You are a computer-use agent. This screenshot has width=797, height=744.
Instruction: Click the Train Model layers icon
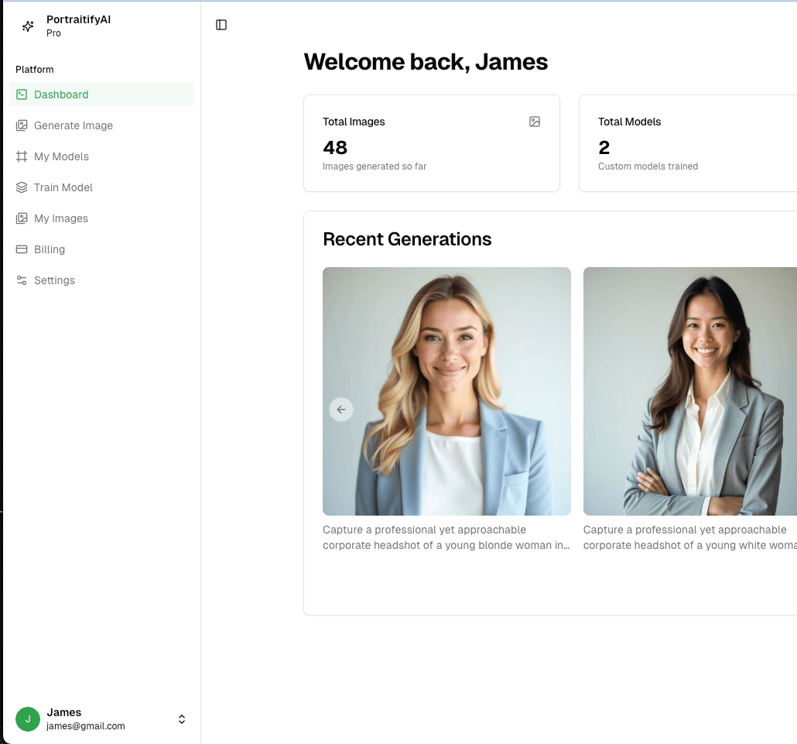[22, 187]
